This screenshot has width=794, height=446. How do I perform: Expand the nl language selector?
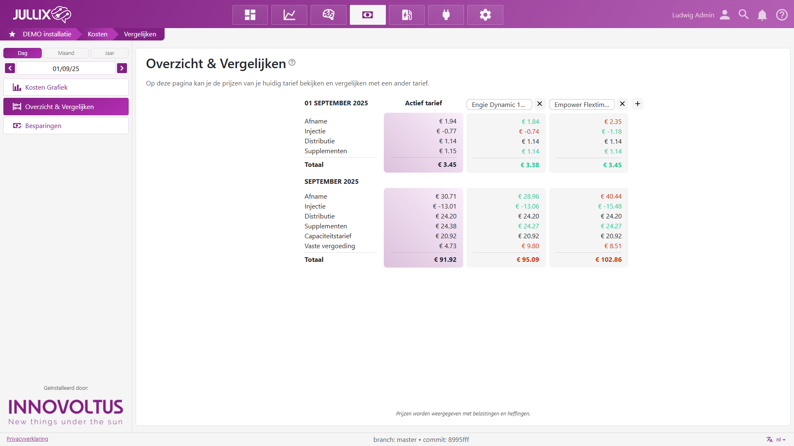pos(776,439)
